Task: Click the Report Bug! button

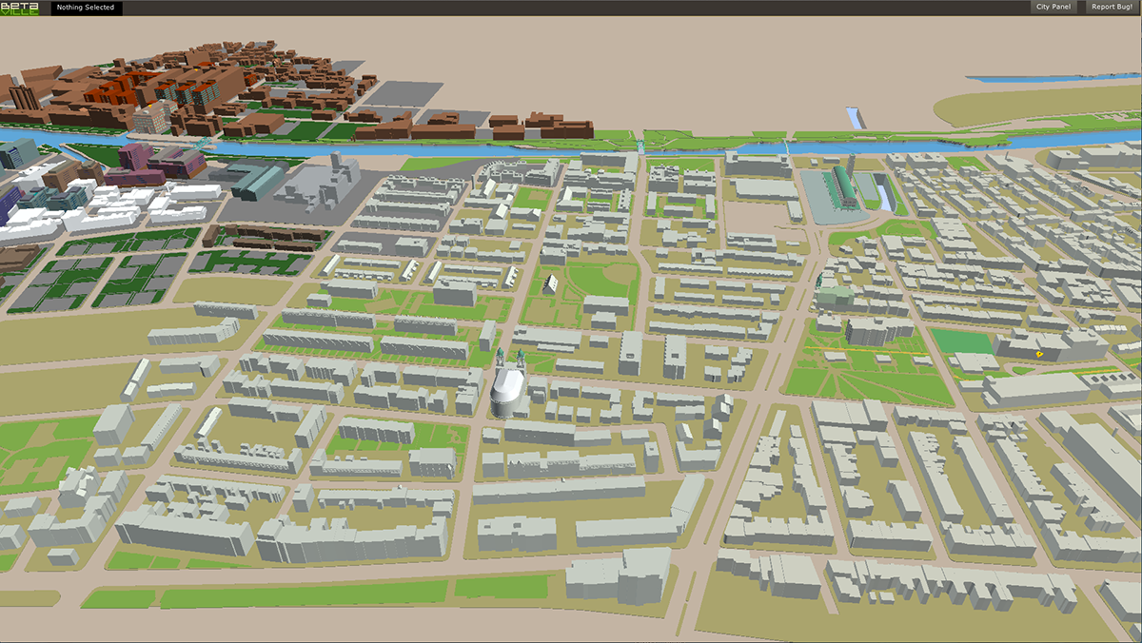Action: [1111, 8]
